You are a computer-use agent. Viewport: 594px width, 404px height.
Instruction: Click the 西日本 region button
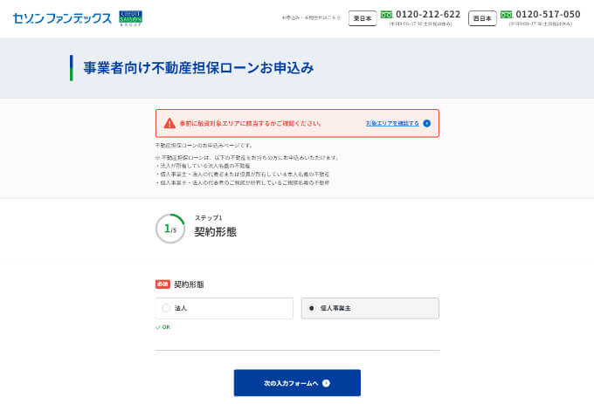(x=482, y=18)
